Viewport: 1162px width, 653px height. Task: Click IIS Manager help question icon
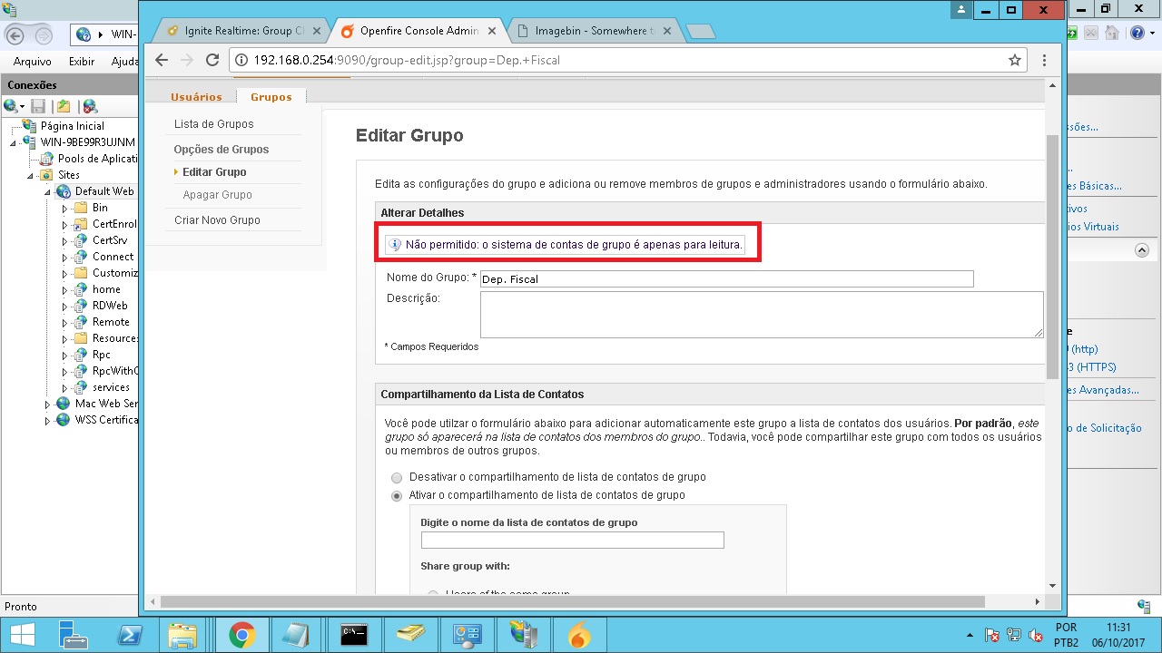(1137, 34)
